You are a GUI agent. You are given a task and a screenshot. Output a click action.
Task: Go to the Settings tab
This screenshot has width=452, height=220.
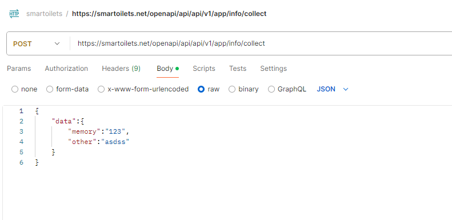(x=273, y=69)
